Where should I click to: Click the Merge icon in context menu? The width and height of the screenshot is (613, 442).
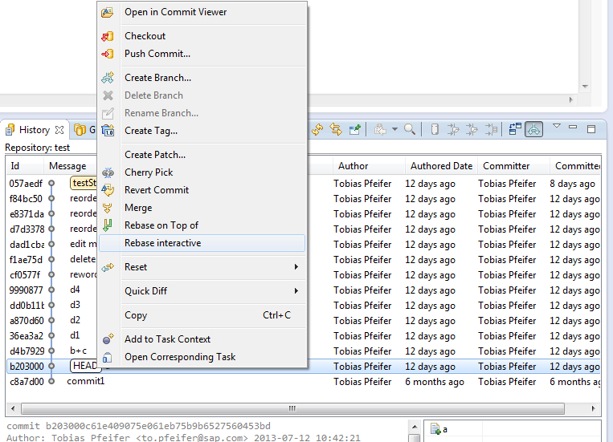(108, 208)
